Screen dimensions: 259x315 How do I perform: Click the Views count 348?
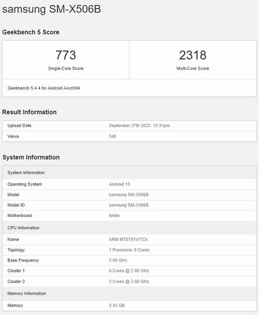point(112,136)
